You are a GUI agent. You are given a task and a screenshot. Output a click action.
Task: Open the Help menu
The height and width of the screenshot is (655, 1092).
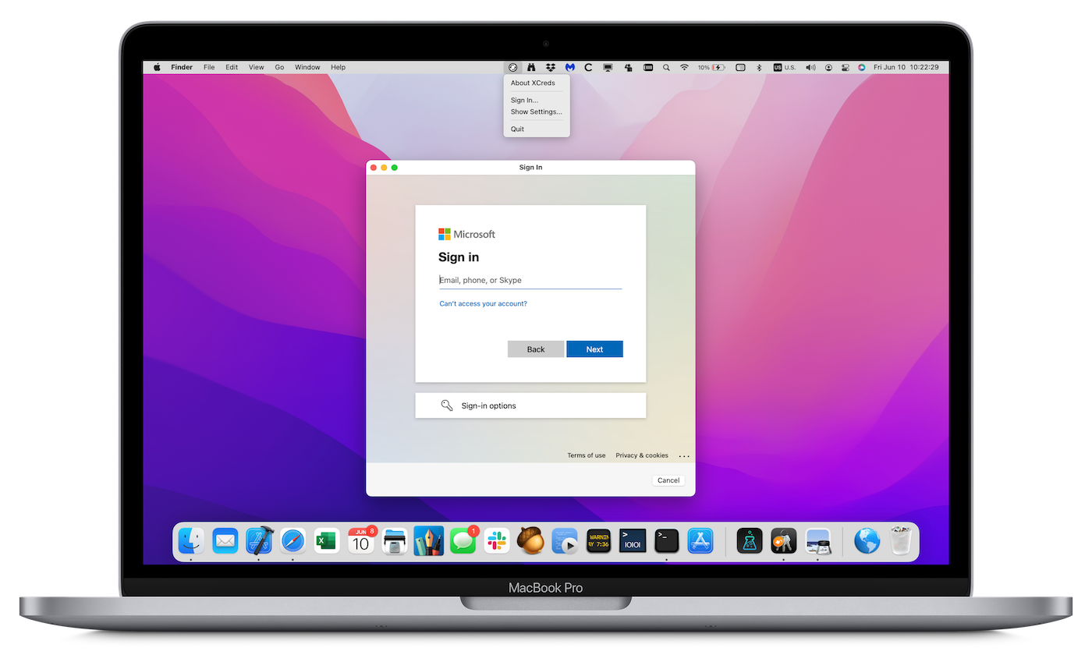(x=338, y=68)
